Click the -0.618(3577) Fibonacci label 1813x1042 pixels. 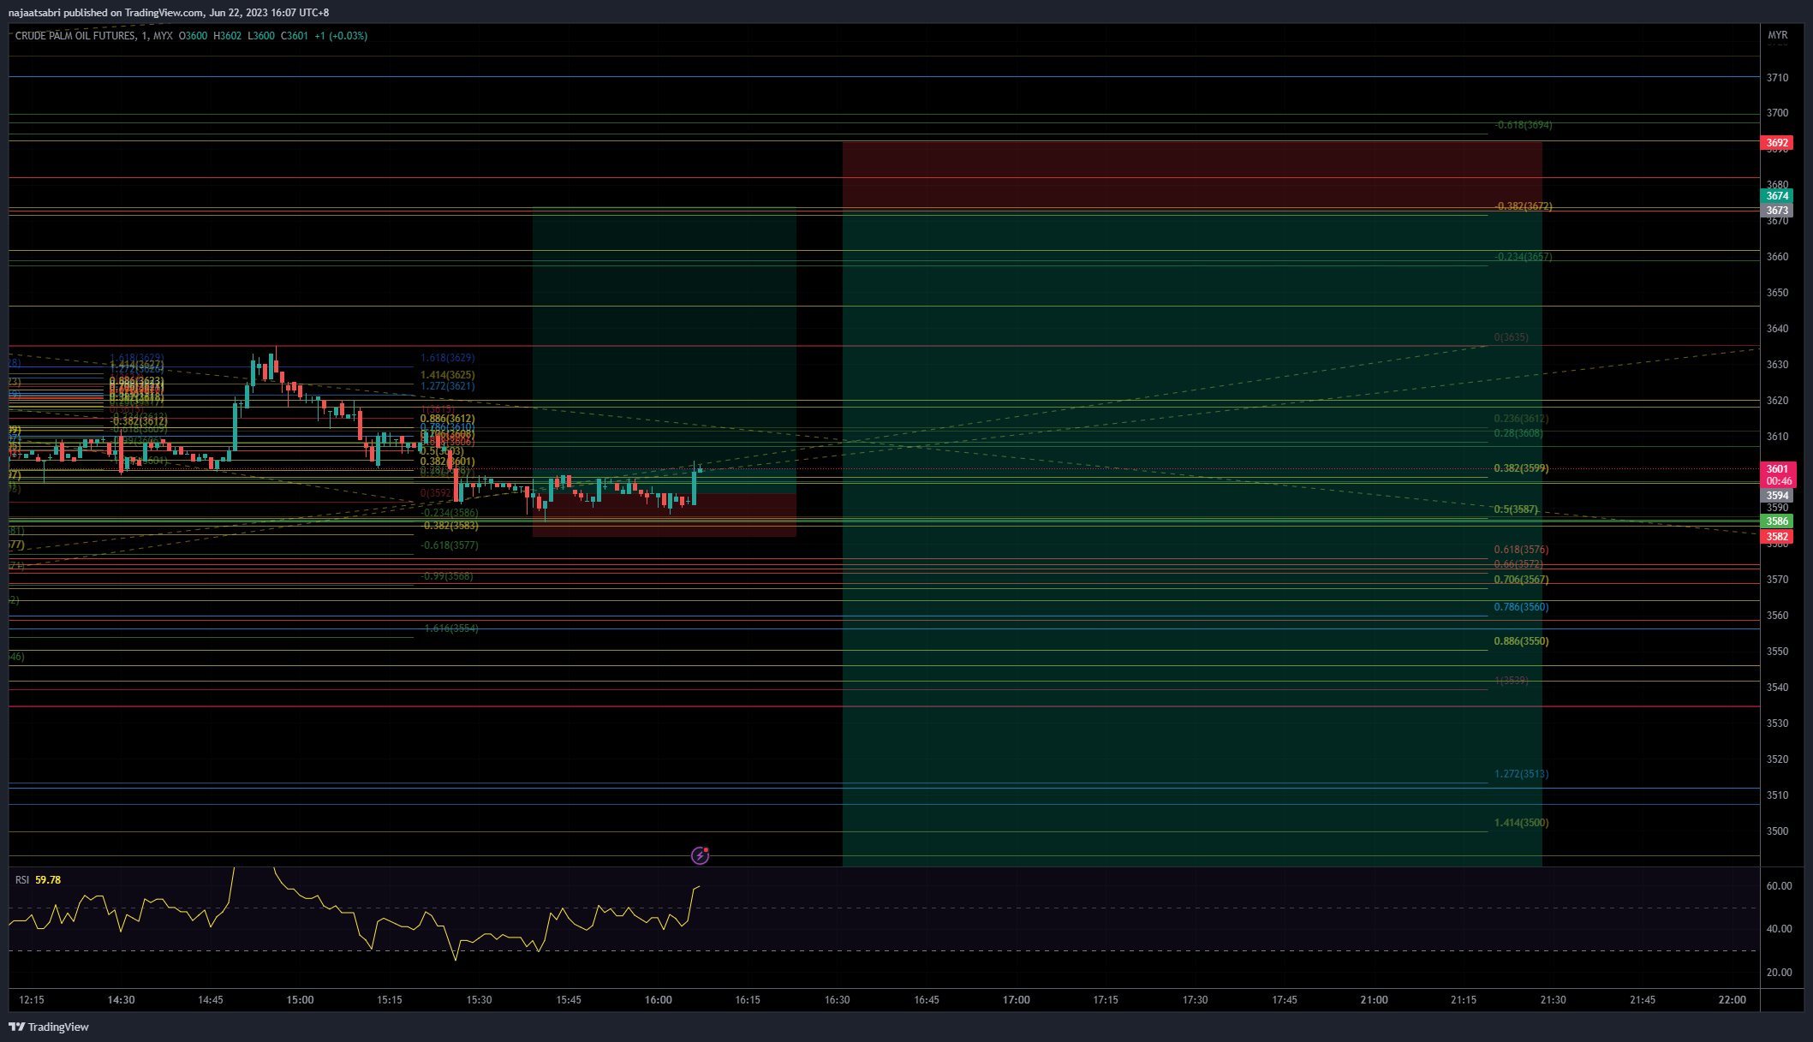pos(450,545)
